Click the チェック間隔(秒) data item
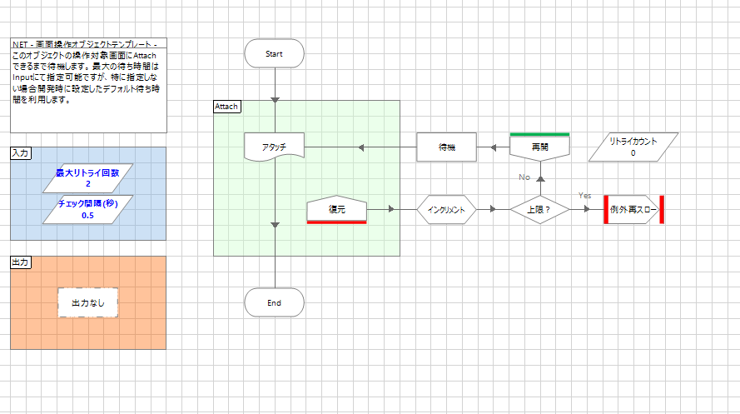The width and height of the screenshot is (740, 414). click(87, 209)
